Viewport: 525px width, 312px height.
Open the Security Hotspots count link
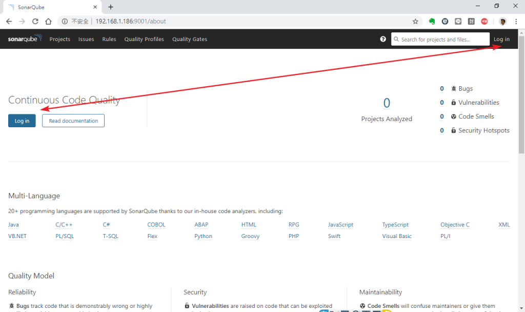(442, 130)
